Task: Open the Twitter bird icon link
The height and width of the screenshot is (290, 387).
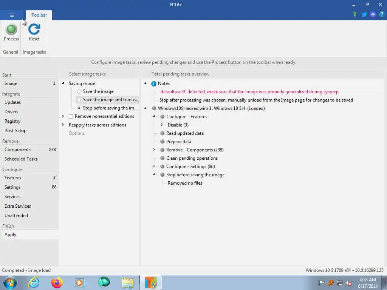Action: point(364,14)
